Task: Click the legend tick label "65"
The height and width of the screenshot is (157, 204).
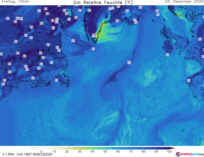Action: pyautogui.click(x=118, y=151)
